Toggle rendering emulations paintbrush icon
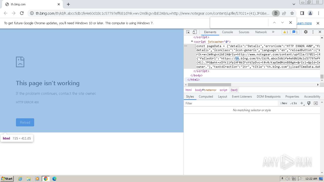The width and height of the screenshot is (324, 182). 309,103
